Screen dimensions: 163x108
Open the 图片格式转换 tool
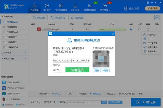click(90, 7)
